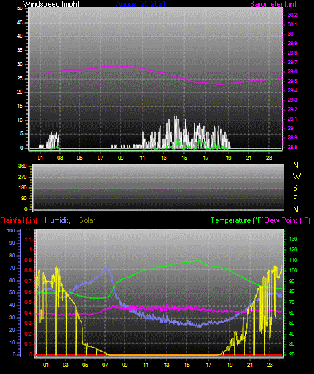
Task: Click the 90 humidity axis value
Action: (12, 243)
